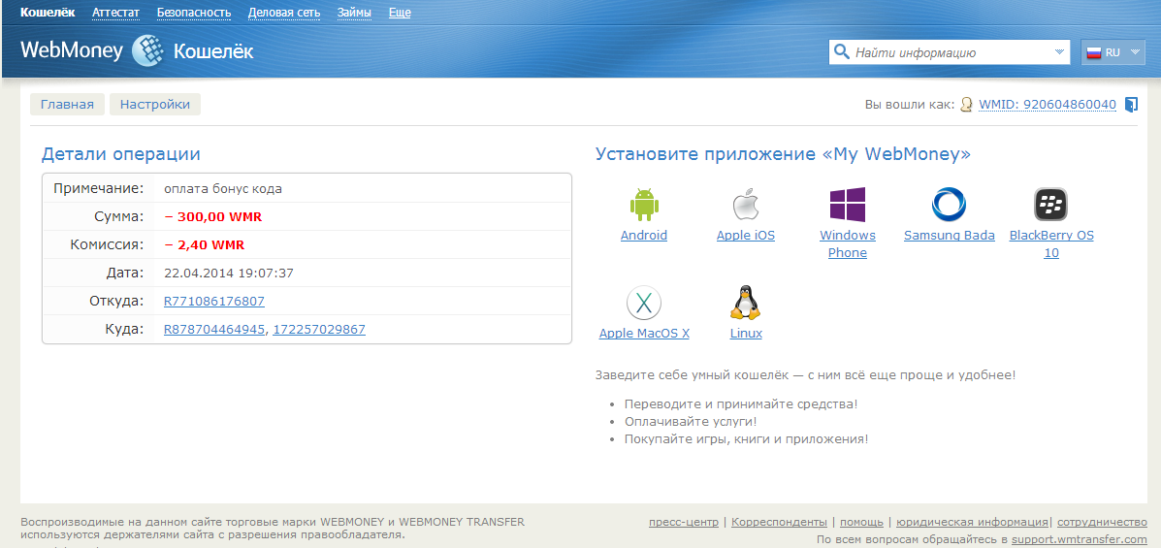The image size is (1161, 548).
Task: Click bullet Оплачивайте услуги!
Action: pos(691,421)
